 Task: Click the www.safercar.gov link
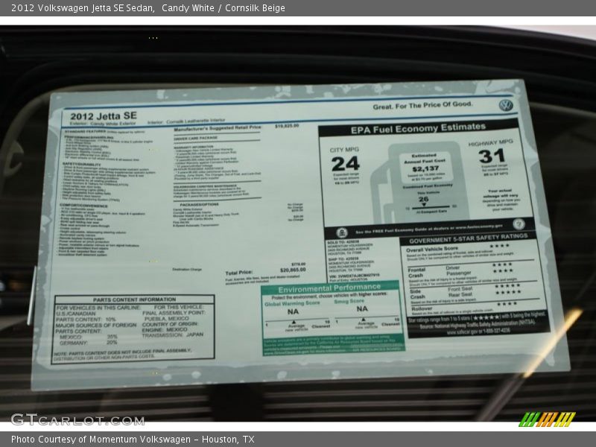click(460, 331)
